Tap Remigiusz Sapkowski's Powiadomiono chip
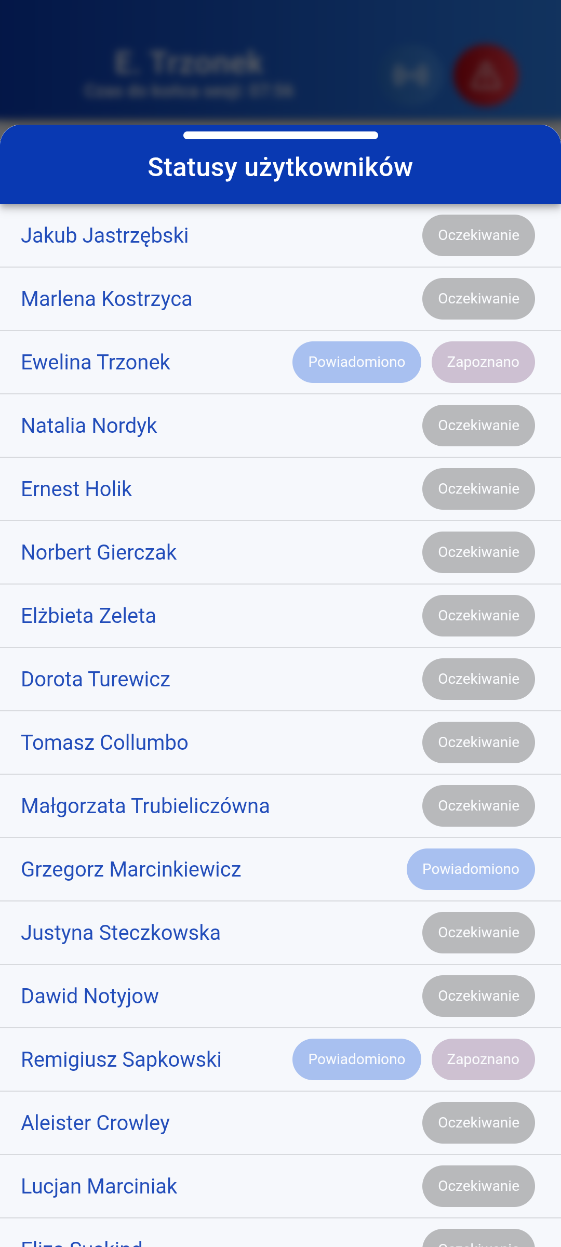Viewport: 561px width, 1247px height. tap(356, 1059)
